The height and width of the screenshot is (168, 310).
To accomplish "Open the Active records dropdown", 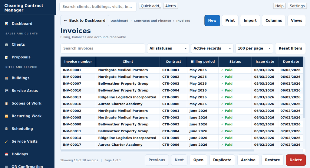I will click(x=212, y=48).
